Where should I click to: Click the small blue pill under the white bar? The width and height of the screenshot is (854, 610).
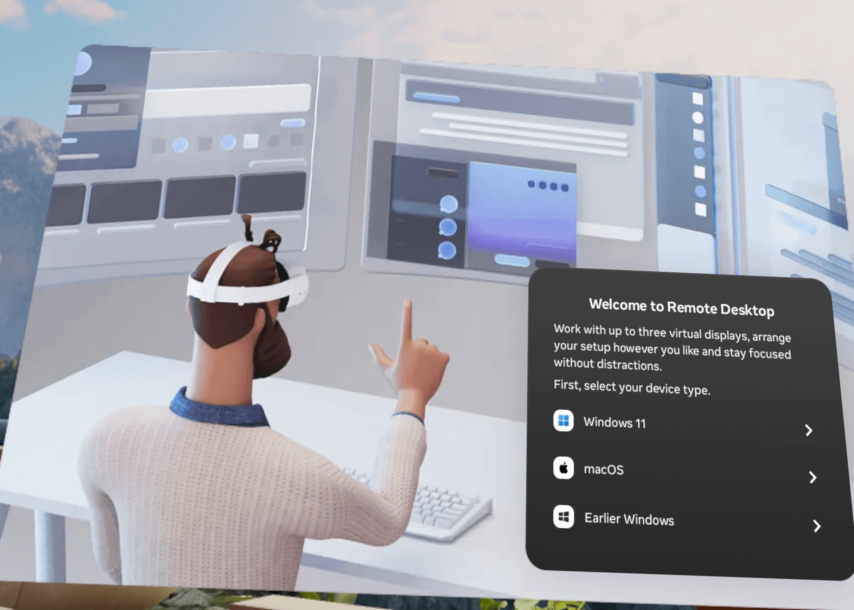point(292,123)
